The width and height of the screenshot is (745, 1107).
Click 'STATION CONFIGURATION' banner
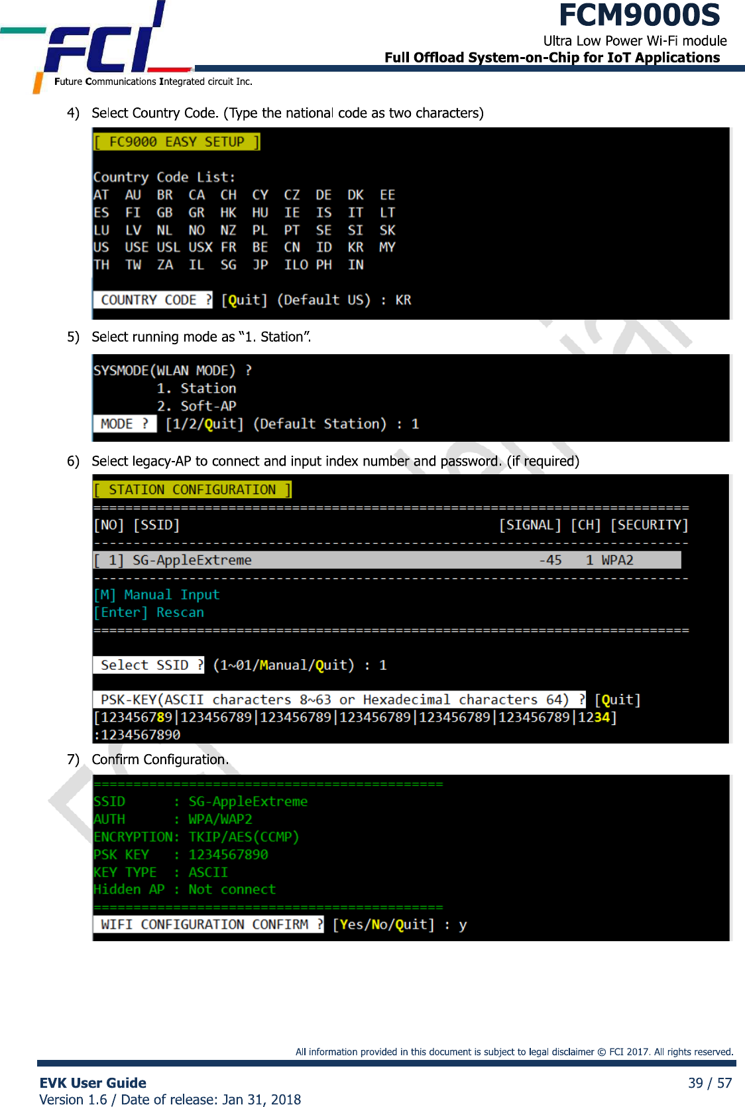(192, 489)
